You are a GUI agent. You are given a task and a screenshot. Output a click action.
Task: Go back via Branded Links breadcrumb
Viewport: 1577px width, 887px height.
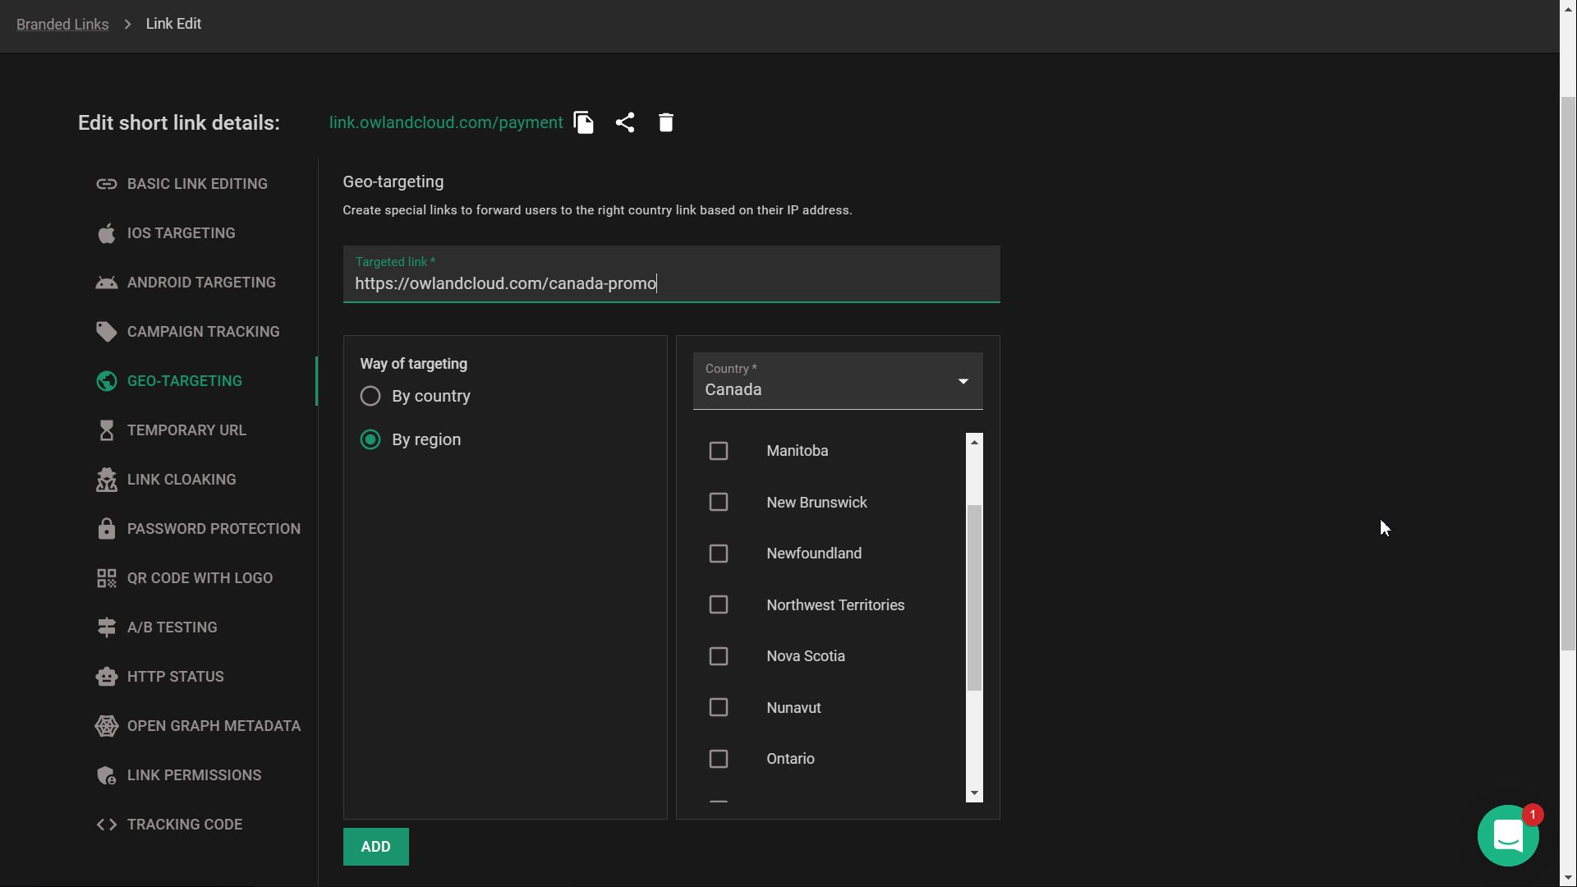(62, 25)
